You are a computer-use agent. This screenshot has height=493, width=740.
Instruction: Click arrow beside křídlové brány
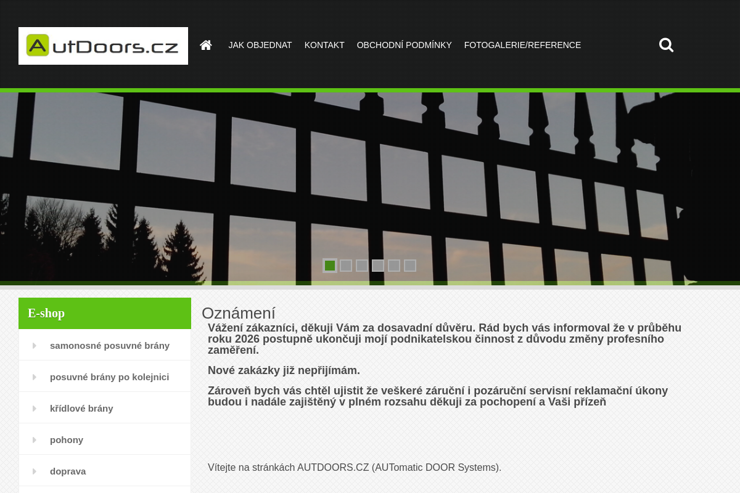(35, 409)
